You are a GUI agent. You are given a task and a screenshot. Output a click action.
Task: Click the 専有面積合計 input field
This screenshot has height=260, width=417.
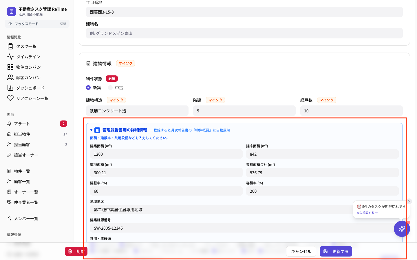click(x=322, y=172)
